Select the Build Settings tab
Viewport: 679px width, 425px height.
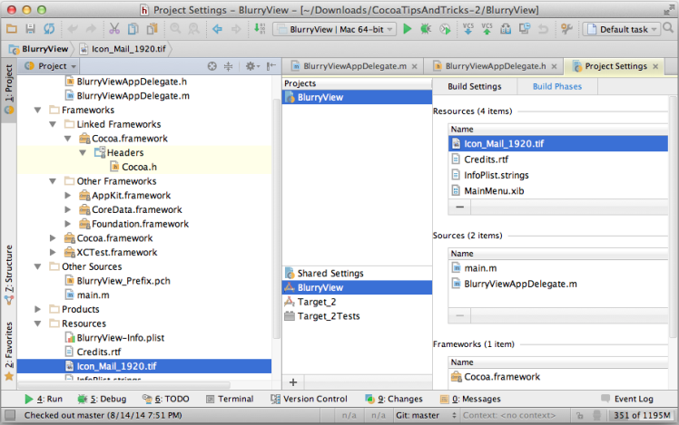click(x=475, y=86)
